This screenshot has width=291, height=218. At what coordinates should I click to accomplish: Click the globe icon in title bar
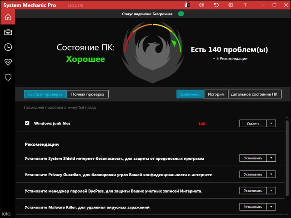201,5
